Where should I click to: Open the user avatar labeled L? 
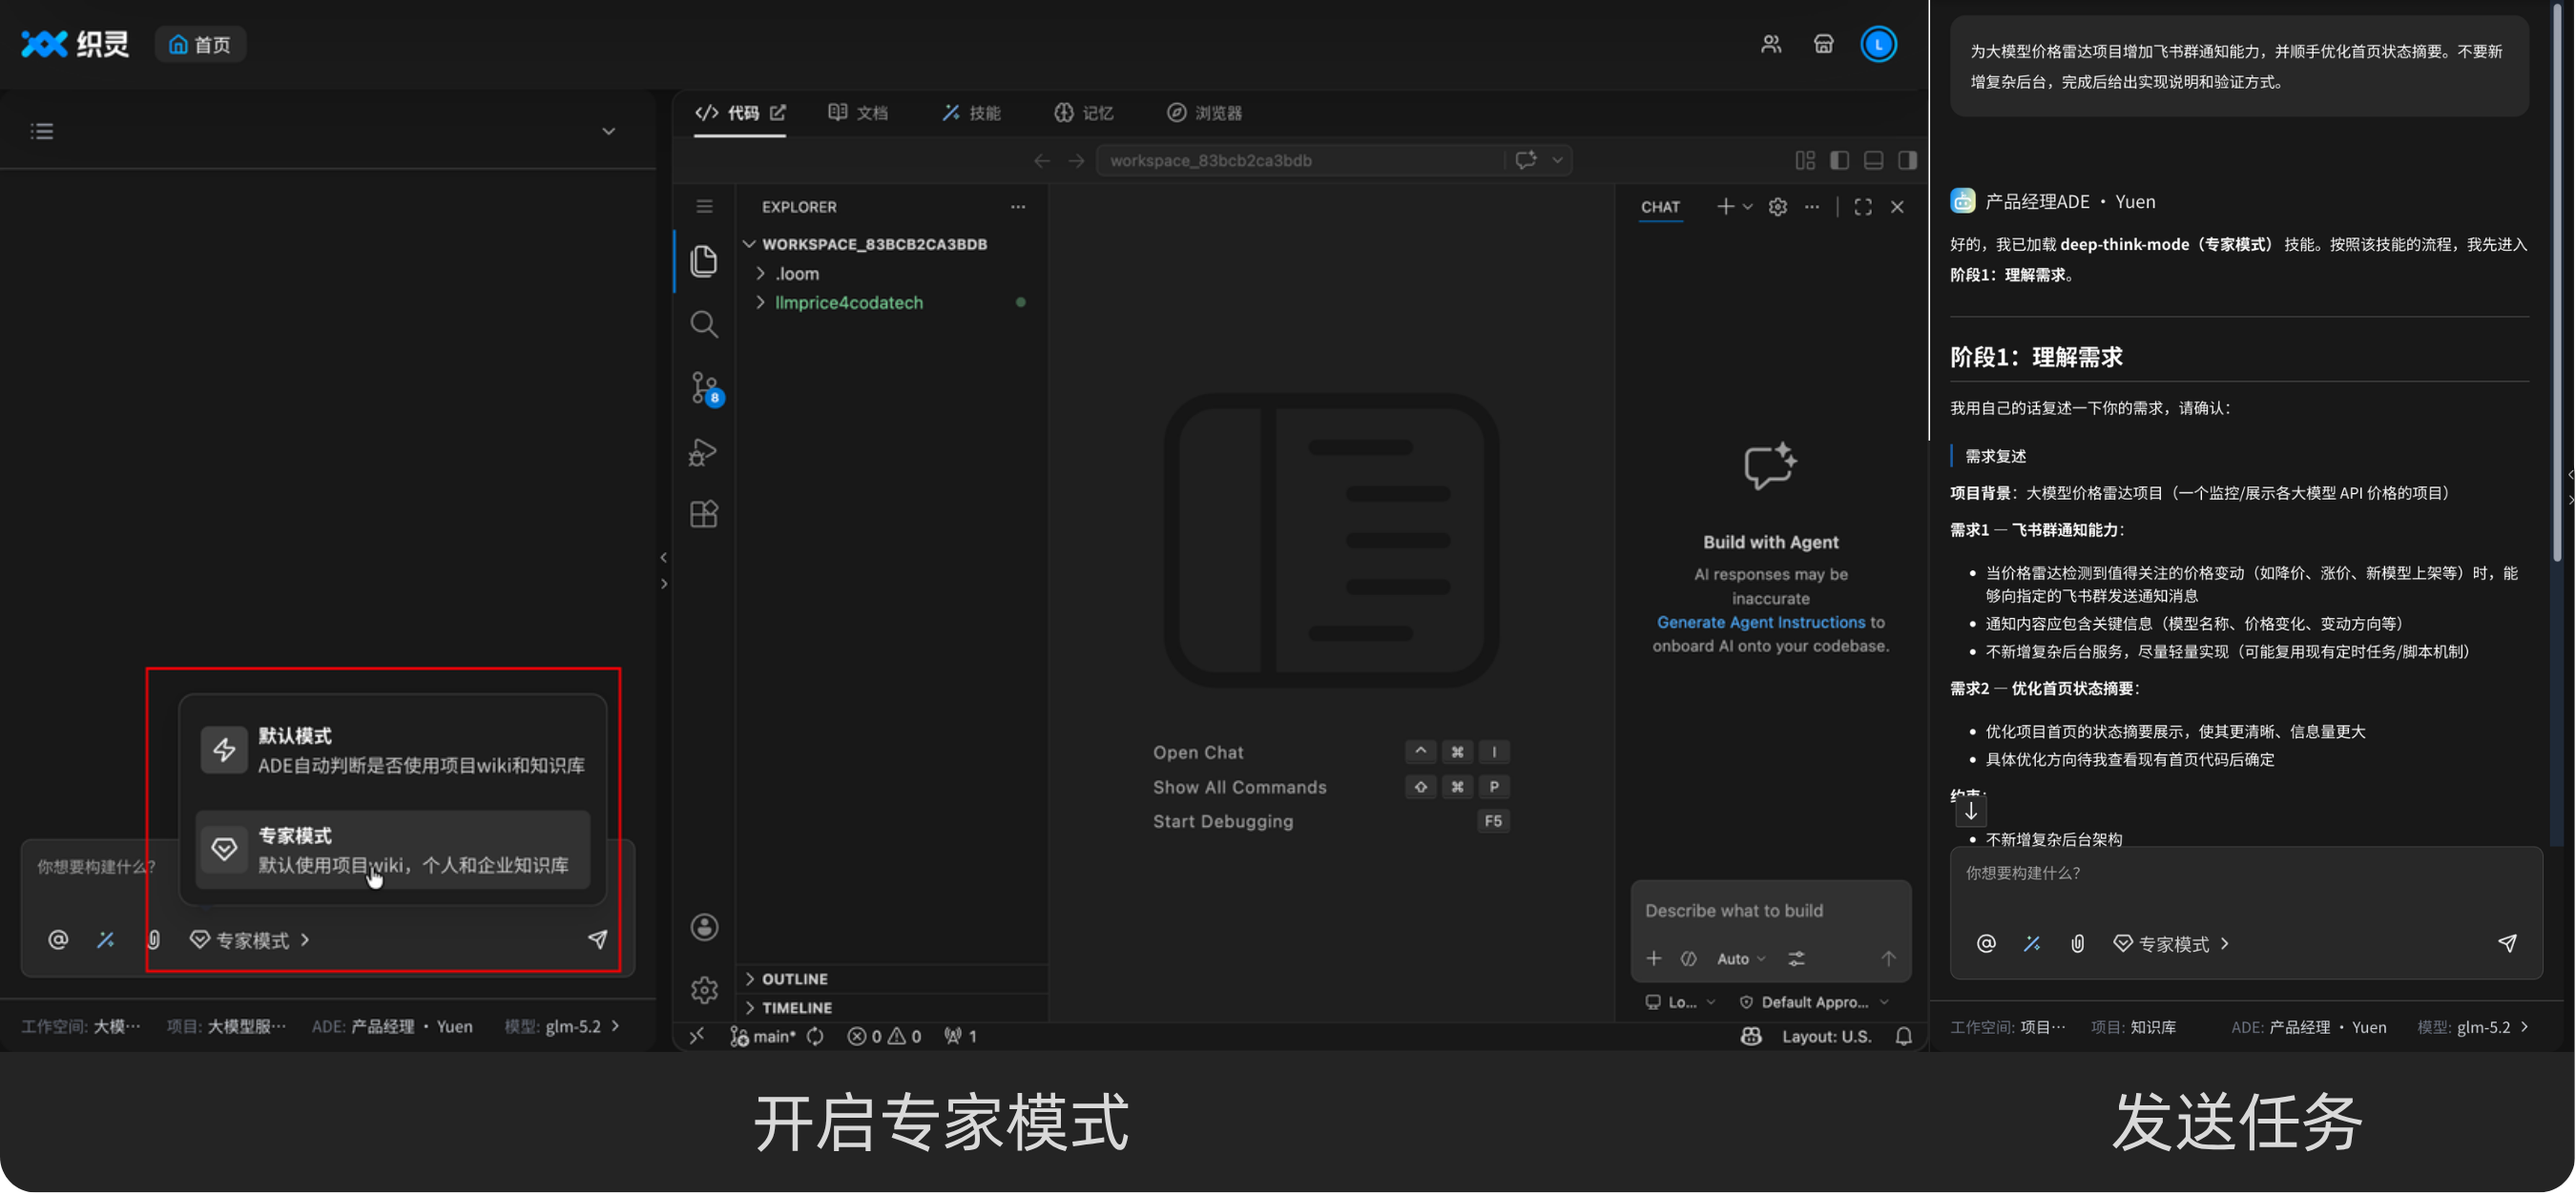pos(1878,44)
